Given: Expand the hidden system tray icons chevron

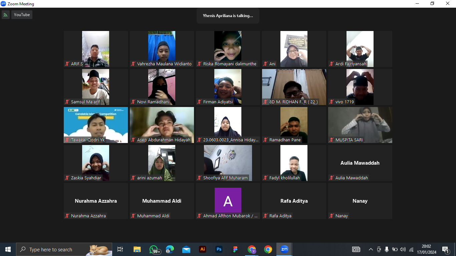Looking at the screenshot, I should tap(371, 249).
